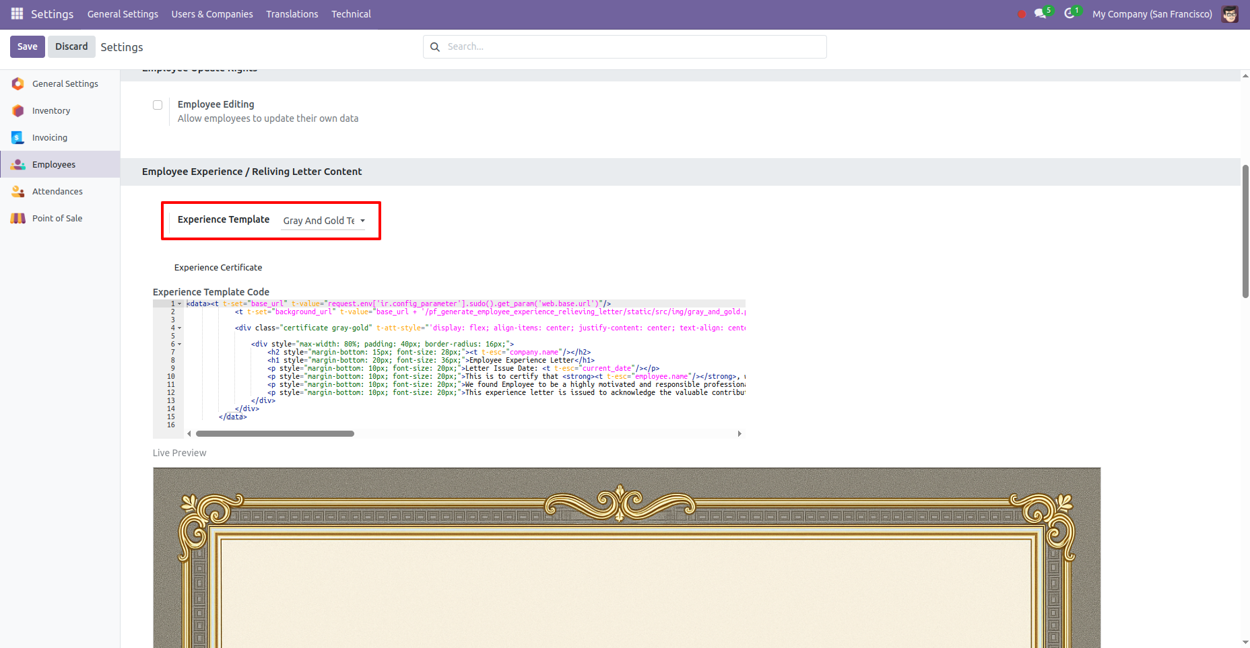This screenshot has height=648, width=1250.
Task: Click the Attendances sidebar icon
Action: point(18,191)
